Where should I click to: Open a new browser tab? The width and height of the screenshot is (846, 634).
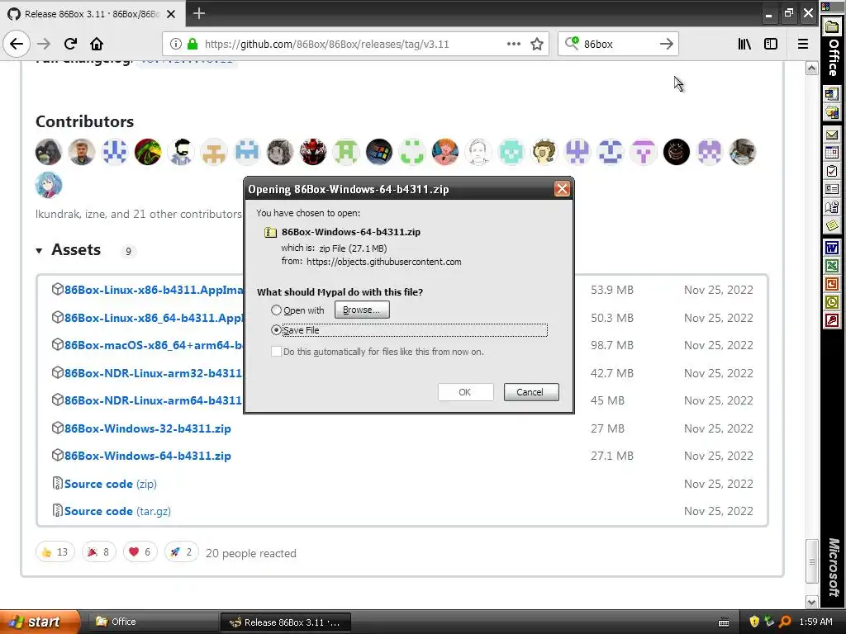199,13
